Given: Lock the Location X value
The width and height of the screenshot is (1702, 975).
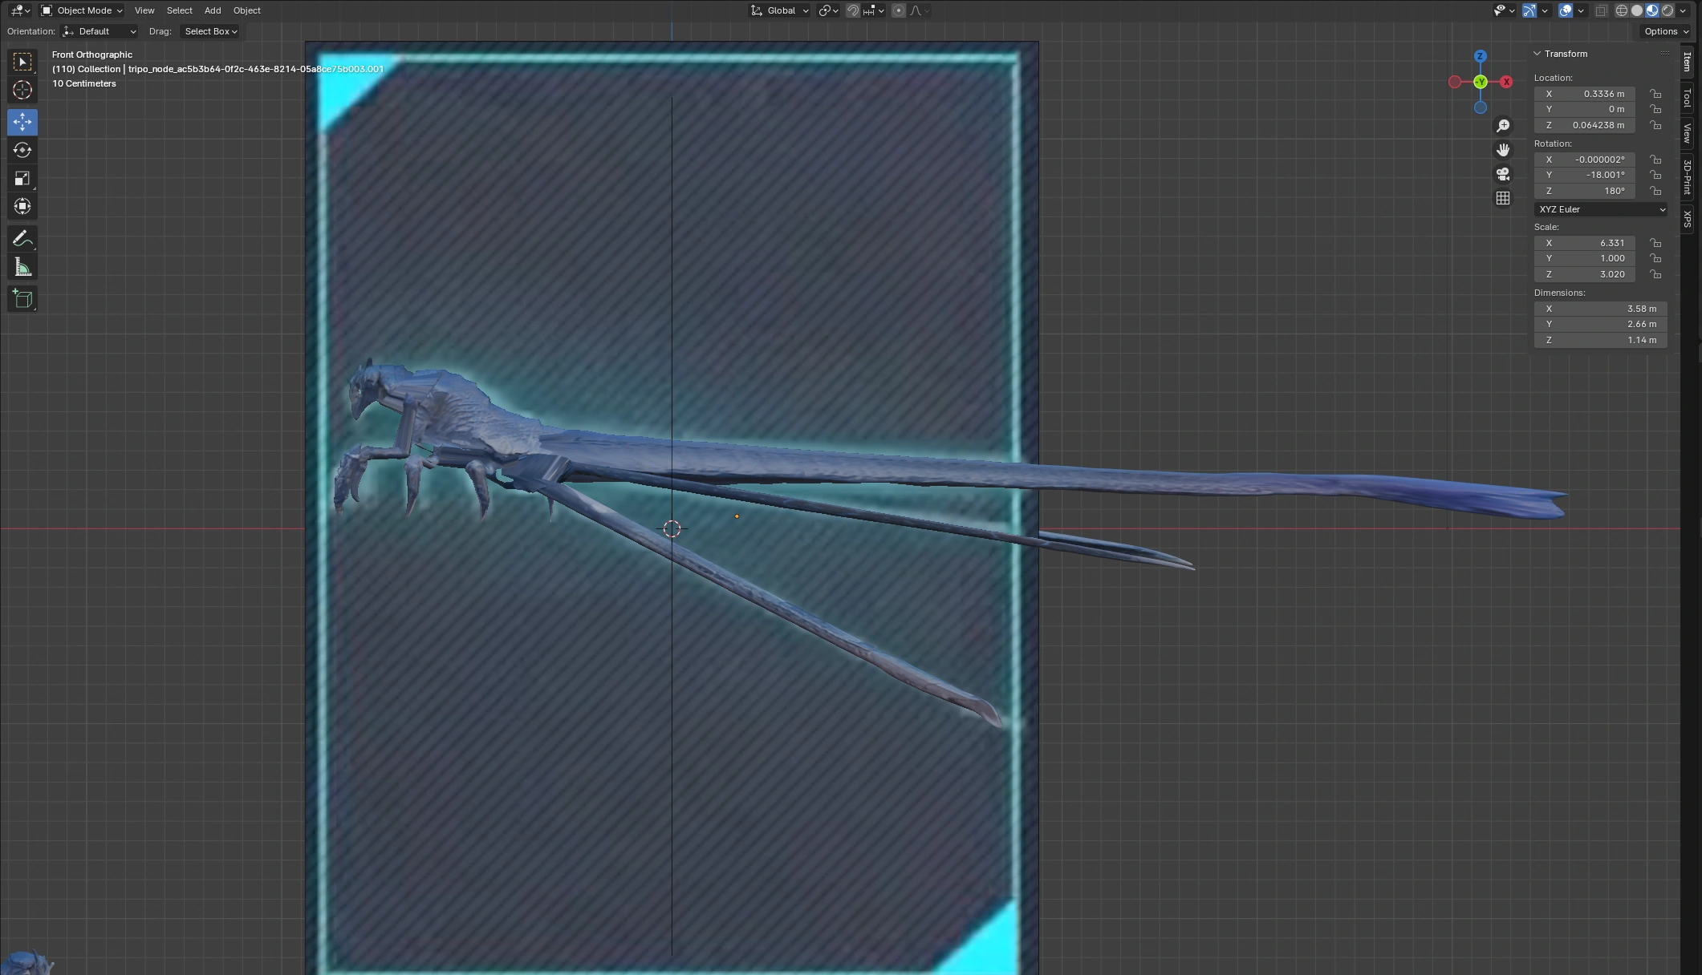Looking at the screenshot, I should click(1655, 94).
